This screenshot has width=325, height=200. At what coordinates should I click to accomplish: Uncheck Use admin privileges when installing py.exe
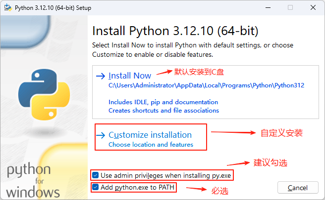click(95, 175)
